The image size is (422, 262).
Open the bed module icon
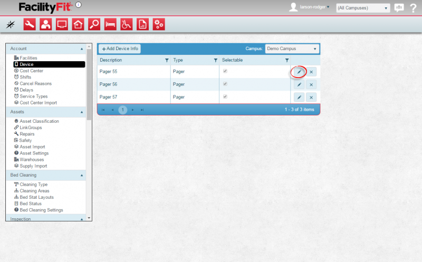(x=110, y=24)
